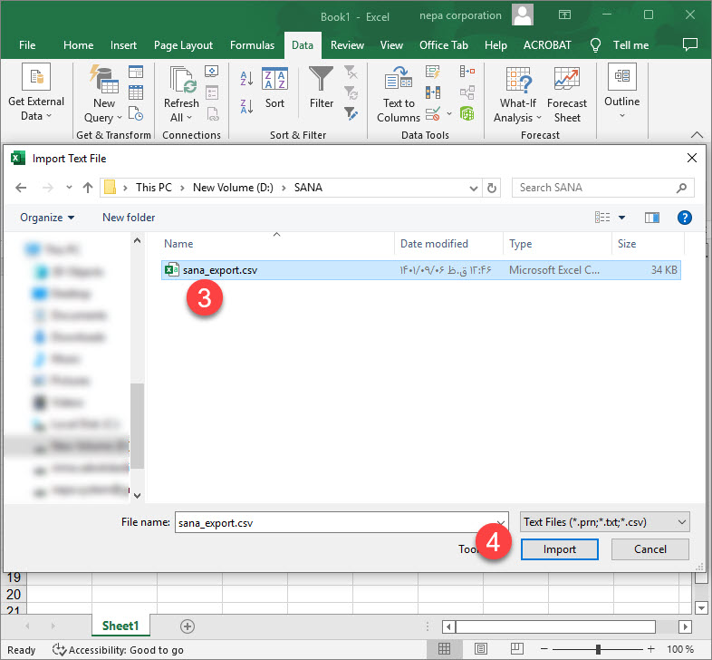
Task: Click the Recent Sources icon
Action: [136, 113]
